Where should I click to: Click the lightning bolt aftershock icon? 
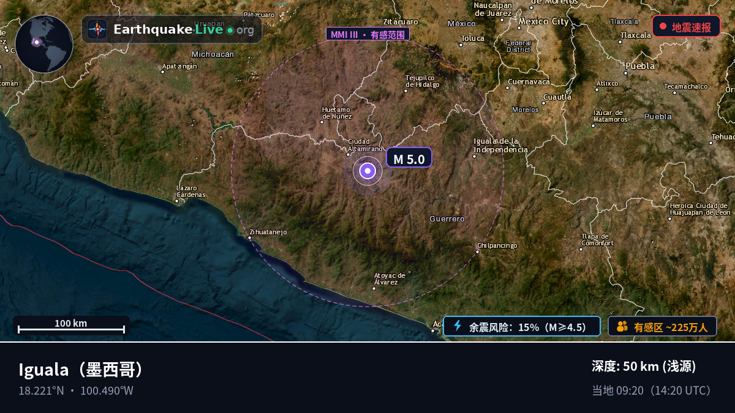[457, 326]
